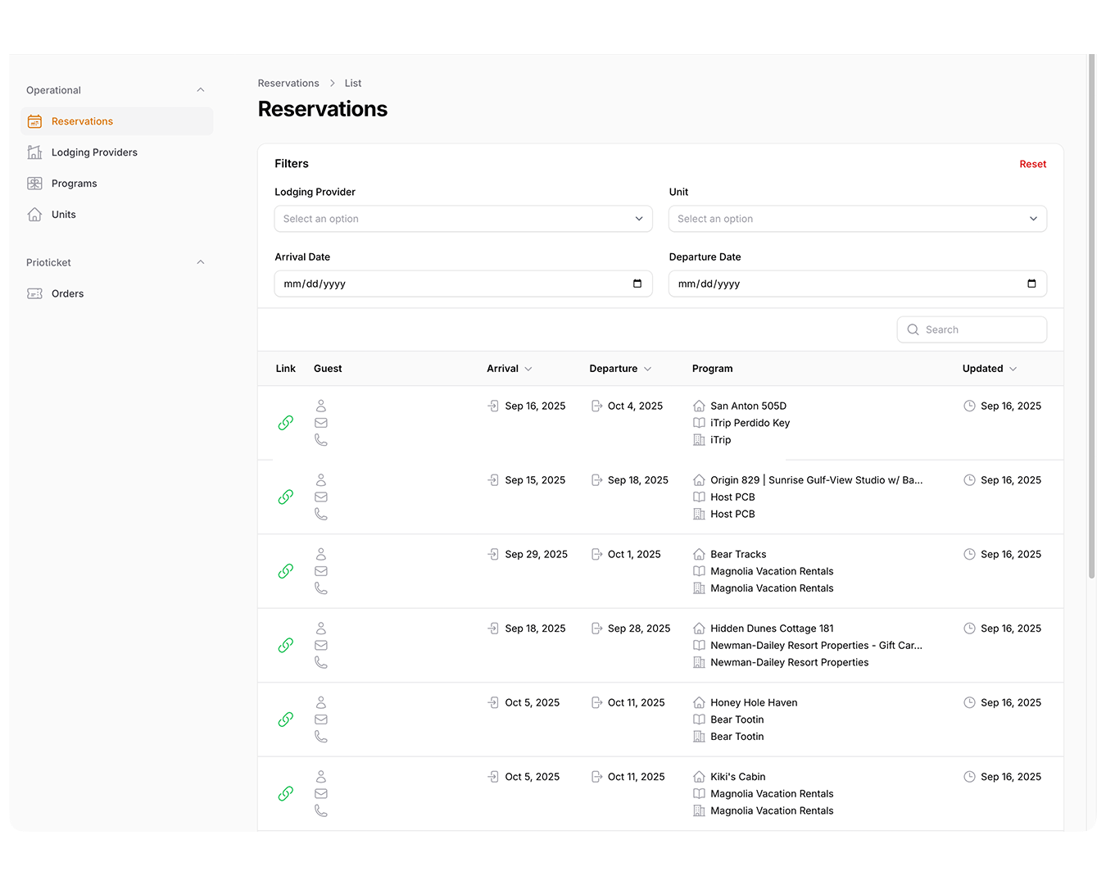Open the Unit filter dropdown
The image size is (1106, 885).
(x=858, y=219)
